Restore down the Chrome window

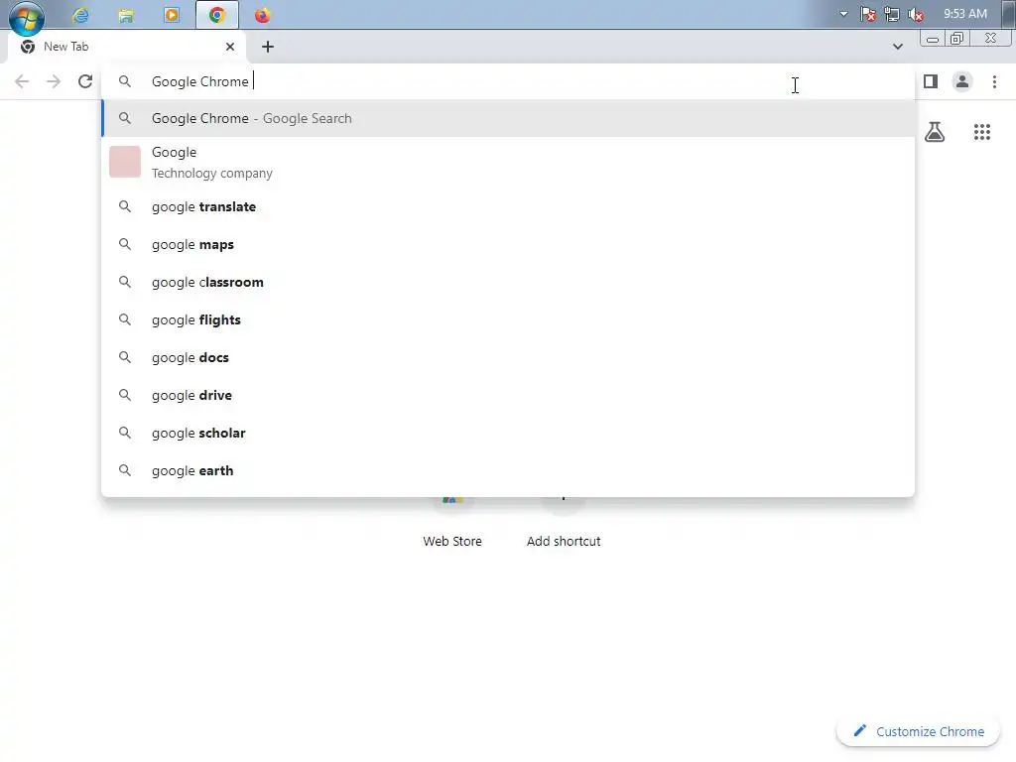coord(956,39)
